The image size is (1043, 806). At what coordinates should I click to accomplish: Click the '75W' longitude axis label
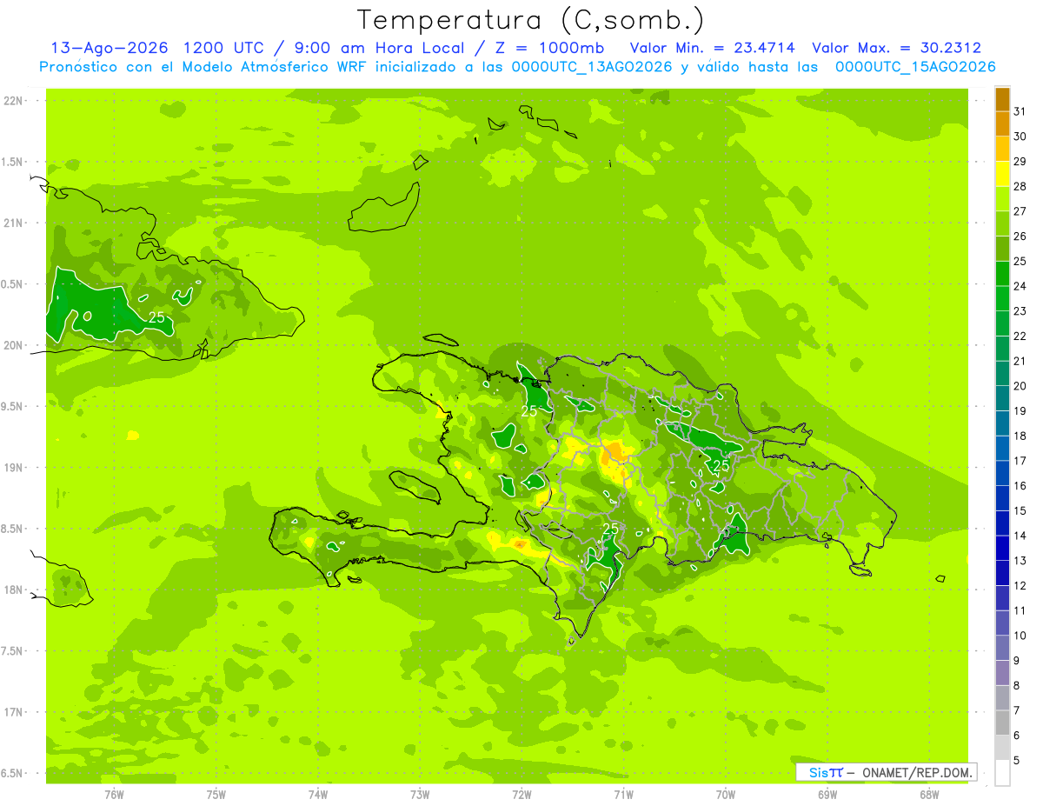tap(216, 795)
